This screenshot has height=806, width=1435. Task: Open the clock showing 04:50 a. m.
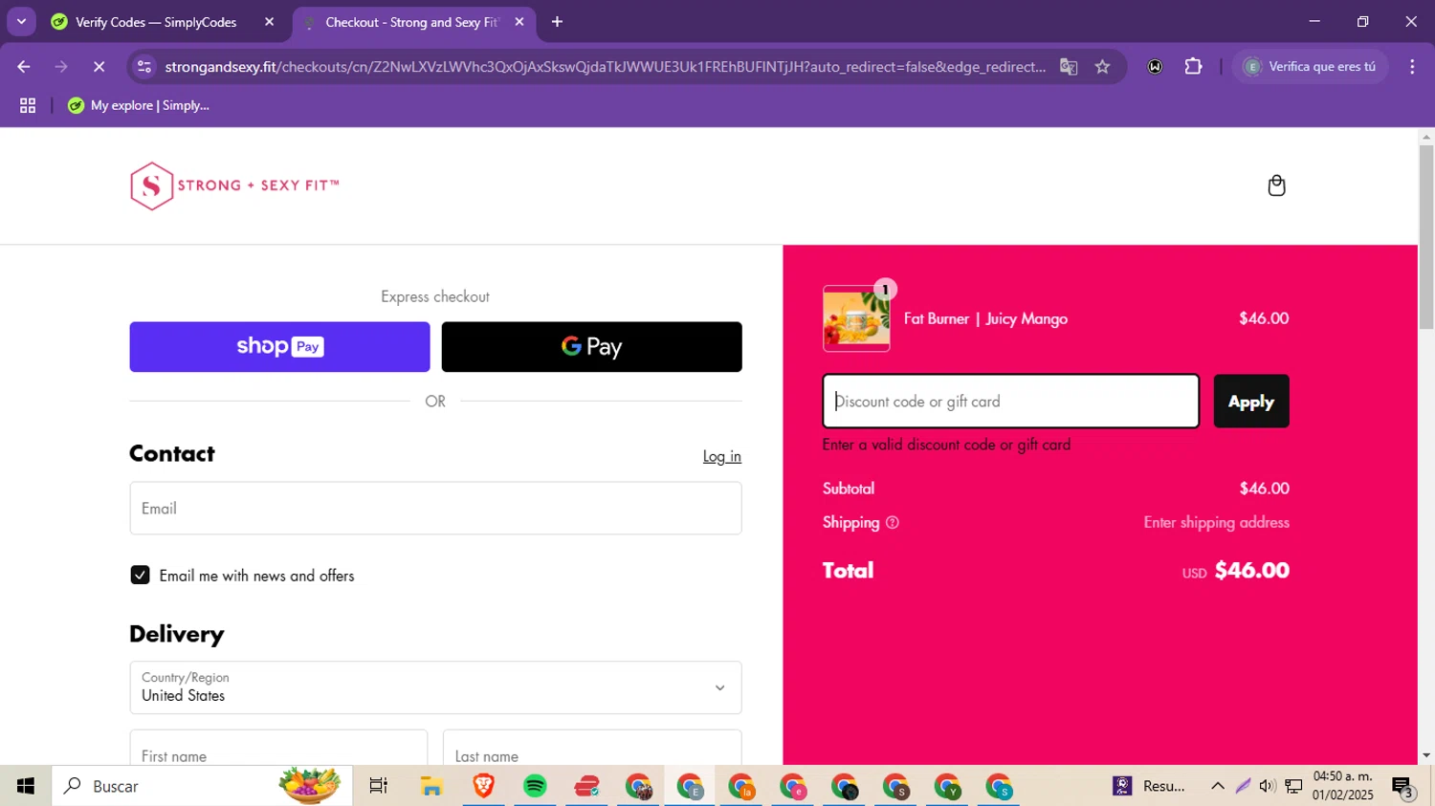pyautogui.click(x=1343, y=786)
